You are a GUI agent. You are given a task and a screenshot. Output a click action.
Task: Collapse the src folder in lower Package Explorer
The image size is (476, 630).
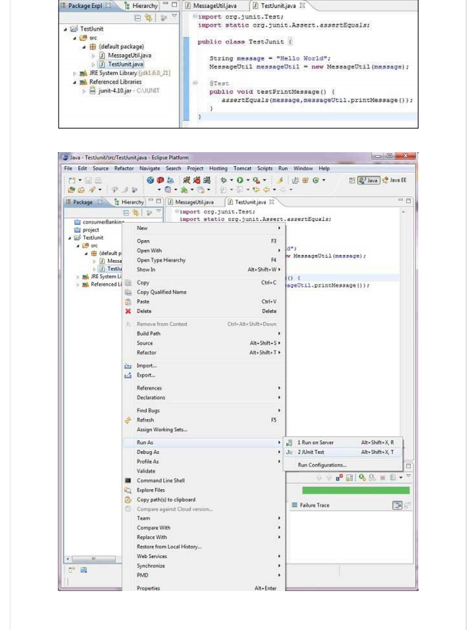pos(78,246)
